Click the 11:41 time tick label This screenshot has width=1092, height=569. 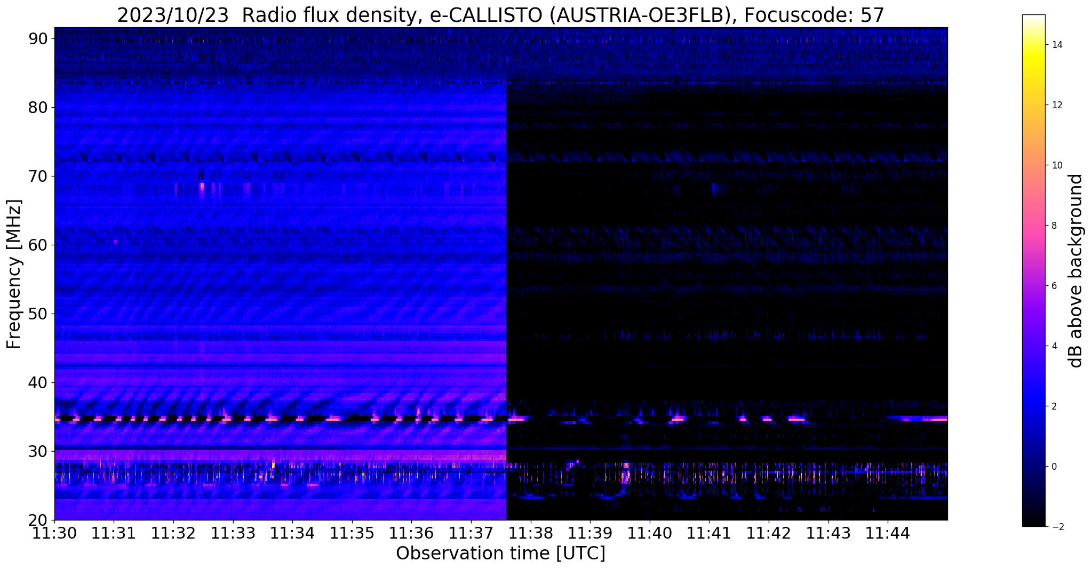point(709,533)
